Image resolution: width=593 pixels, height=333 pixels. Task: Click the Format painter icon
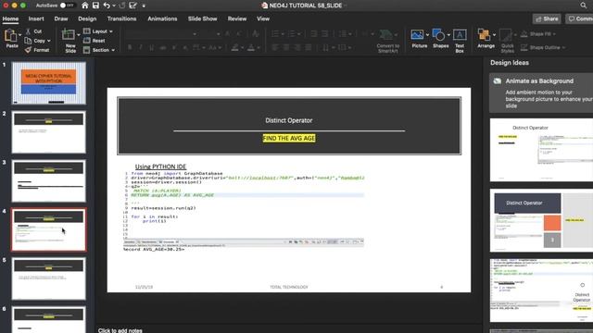click(28, 50)
